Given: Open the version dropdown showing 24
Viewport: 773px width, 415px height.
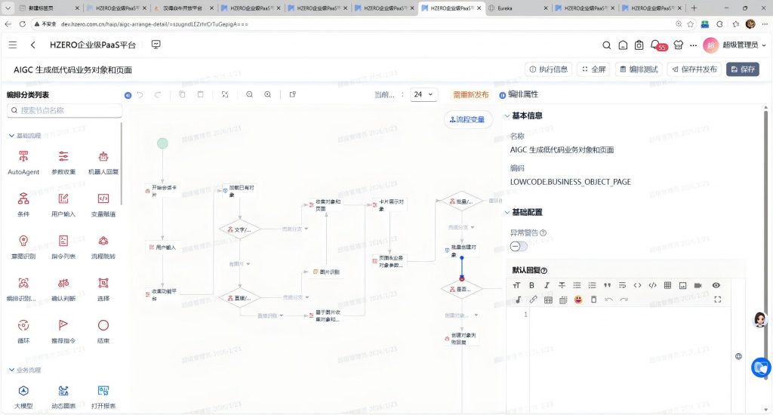Looking at the screenshot, I should [x=423, y=95].
